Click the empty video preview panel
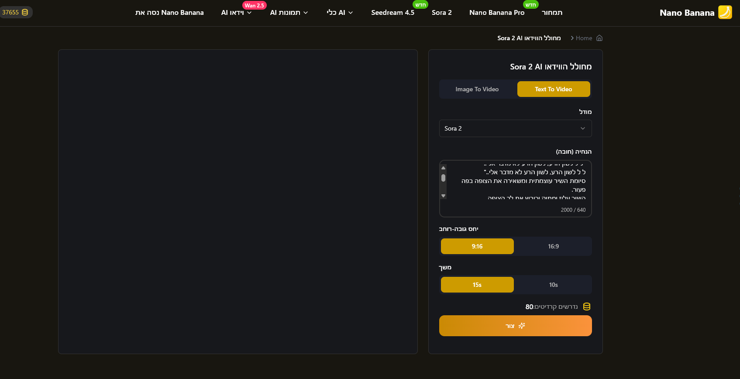Viewport: 740px width, 379px height. (x=238, y=202)
